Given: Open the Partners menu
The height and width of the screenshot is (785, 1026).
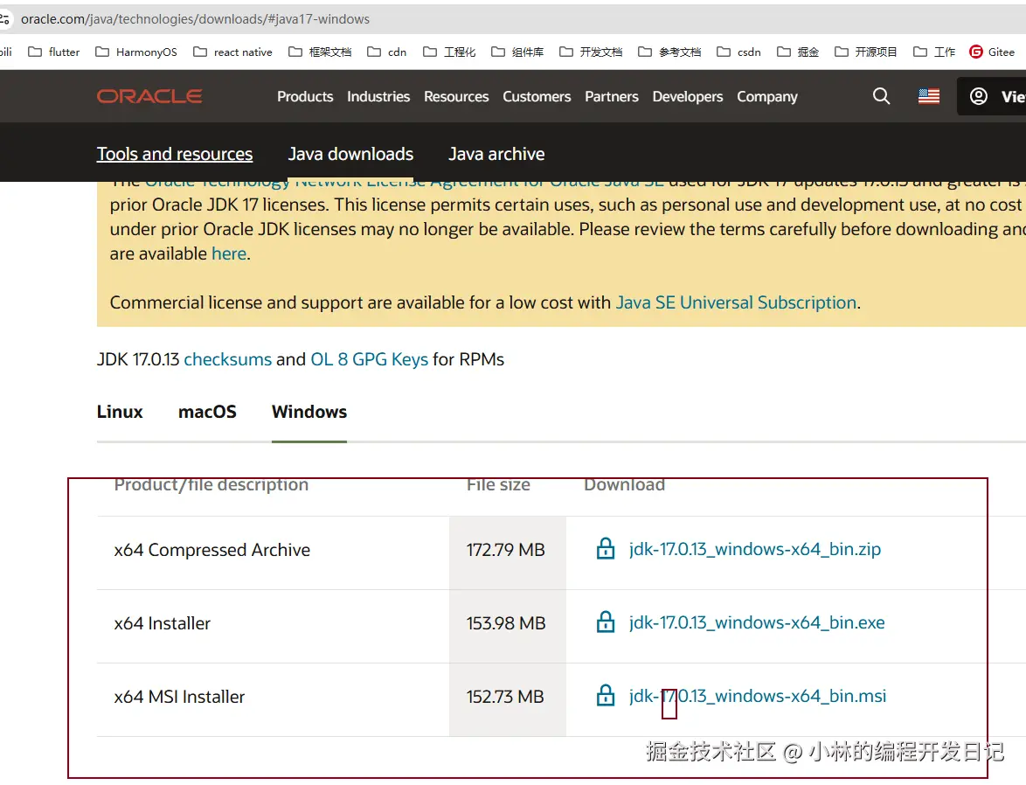Looking at the screenshot, I should [611, 96].
